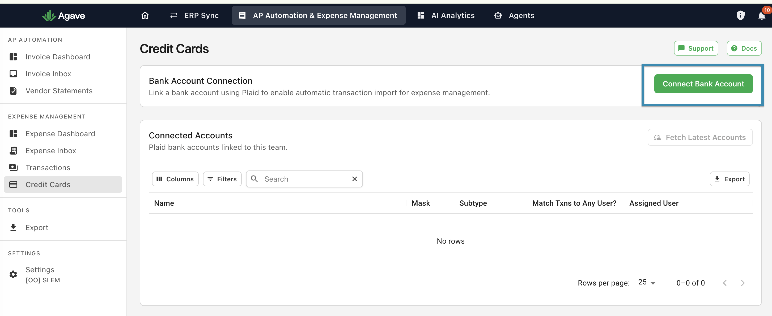The width and height of the screenshot is (772, 316).
Task: Click the search magnifier icon
Action: (x=254, y=179)
